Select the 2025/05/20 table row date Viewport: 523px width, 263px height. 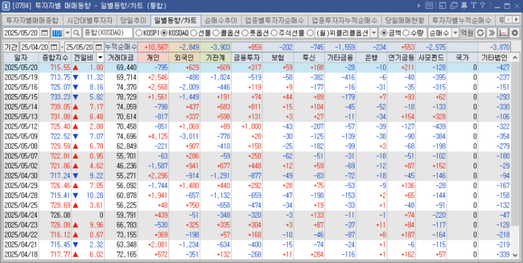click(x=20, y=68)
